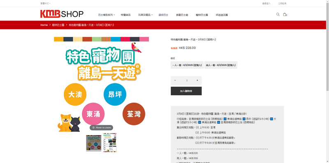Click the product title next to the image
The width and height of the screenshot is (329, 163).
coord(193,39)
